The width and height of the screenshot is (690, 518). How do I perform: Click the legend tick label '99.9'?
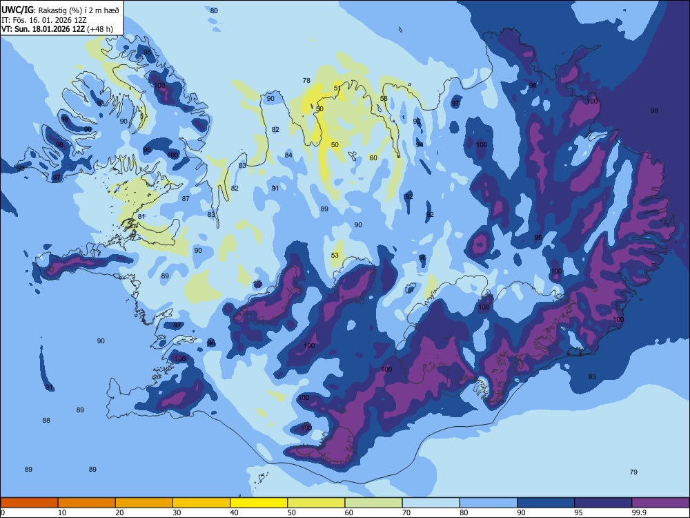coord(639,512)
